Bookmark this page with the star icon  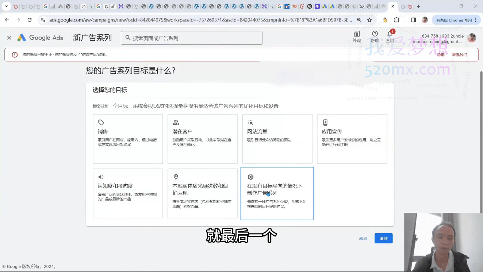click(x=369, y=20)
